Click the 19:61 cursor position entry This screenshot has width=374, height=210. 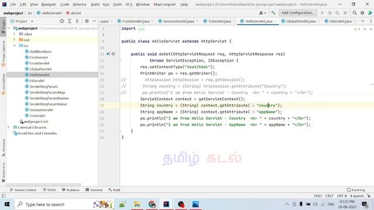(x=318, y=196)
